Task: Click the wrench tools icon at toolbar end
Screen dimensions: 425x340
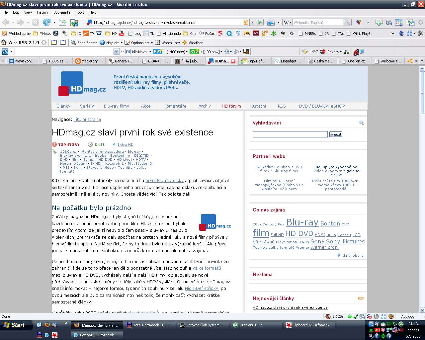Action: click(420, 33)
